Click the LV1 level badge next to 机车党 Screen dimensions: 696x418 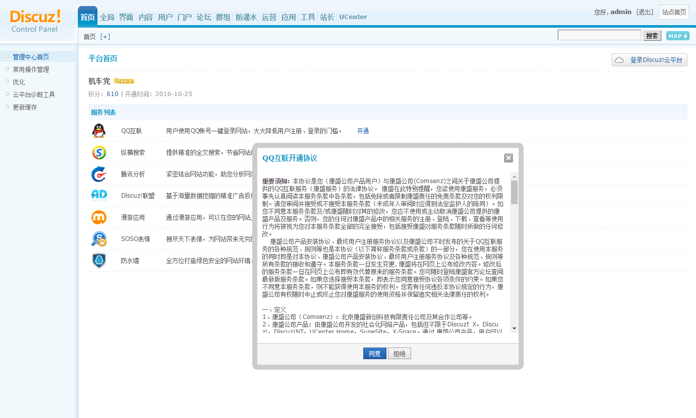[x=124, y=81]
